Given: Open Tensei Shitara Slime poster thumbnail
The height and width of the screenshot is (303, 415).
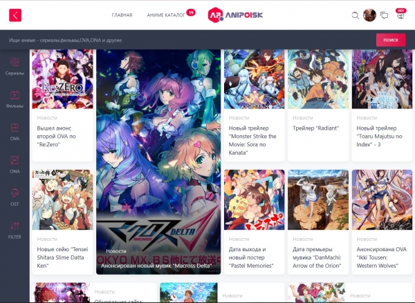Looking at the screenshot, I should [x=63, y=199].
